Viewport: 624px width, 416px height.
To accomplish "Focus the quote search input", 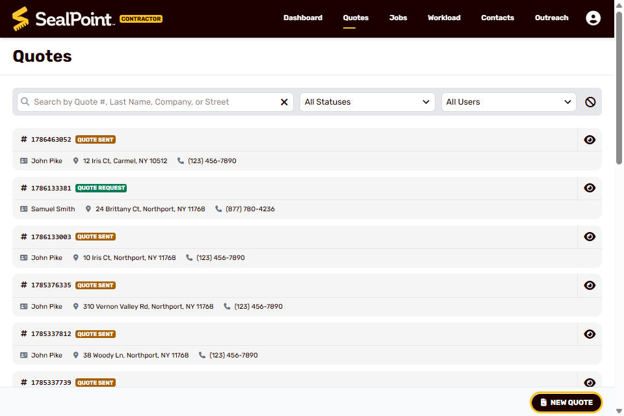I will 155,102.
